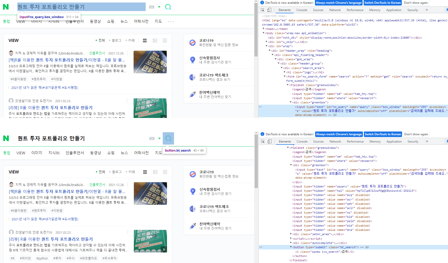
Task: Click the green search magnifier in the upper capture
Action: point(168,7)
